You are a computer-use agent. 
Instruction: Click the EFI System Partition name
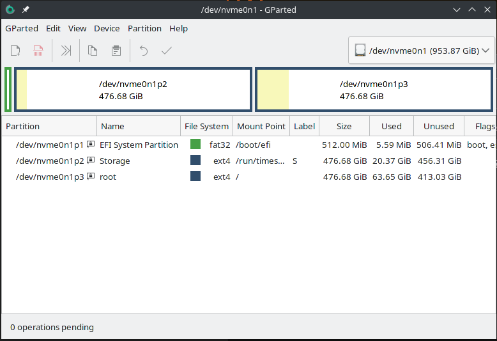pyautogui.click(x=139, y=145)
